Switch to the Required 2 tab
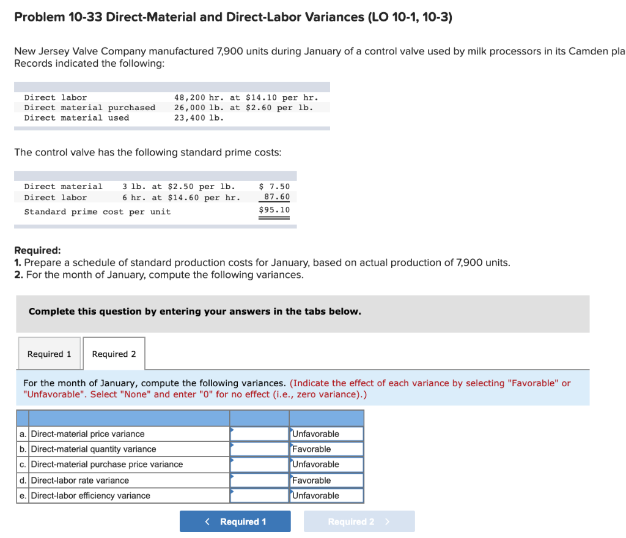The width and height of the screenshot is (626, 538). click(114, 353)
